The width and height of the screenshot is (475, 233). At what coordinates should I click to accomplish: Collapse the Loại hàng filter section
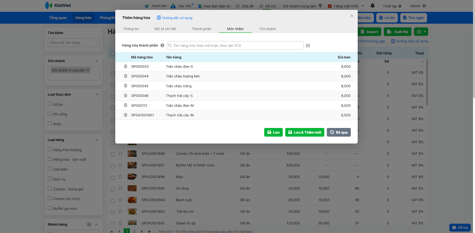tap(96, 140)
